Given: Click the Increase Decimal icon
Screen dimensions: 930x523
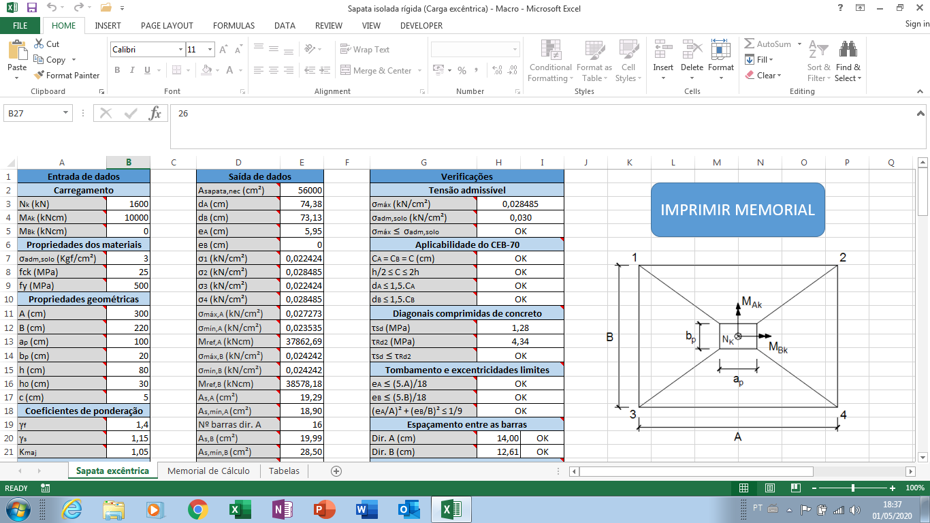Looking at the screenshot, I should click(496, 71).
